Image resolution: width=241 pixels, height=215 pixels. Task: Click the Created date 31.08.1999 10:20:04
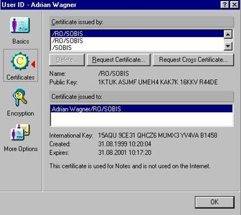125,144
